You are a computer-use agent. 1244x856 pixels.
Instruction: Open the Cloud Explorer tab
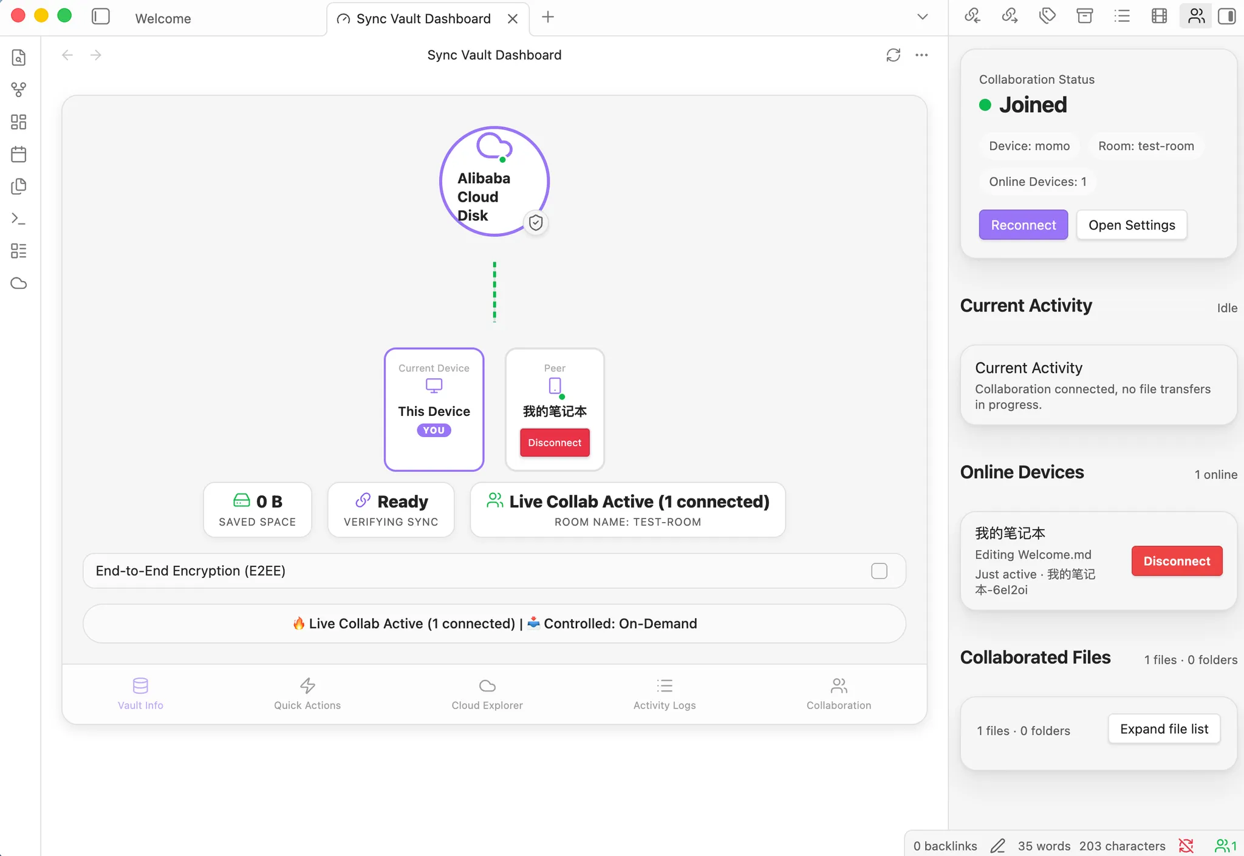point(487,694)
